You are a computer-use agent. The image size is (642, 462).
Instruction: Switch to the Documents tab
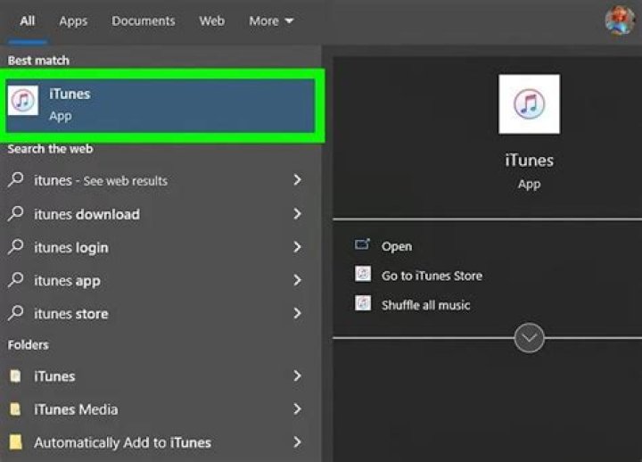click(x=144, y=21)
